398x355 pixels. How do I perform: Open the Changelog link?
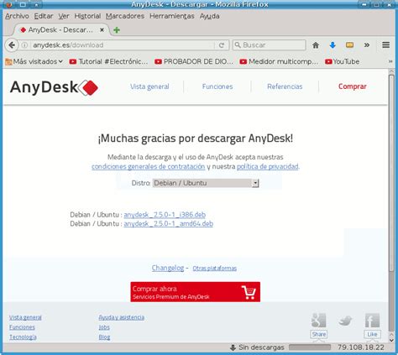click(x=168, y=268)
